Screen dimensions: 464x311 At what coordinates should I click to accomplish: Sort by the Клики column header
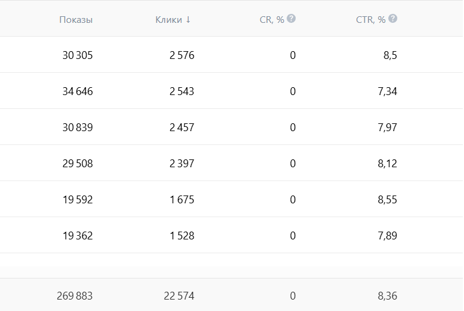click(168, 19)
